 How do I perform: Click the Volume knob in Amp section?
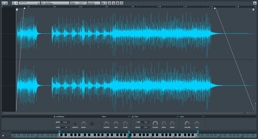[x=187, y=123]
